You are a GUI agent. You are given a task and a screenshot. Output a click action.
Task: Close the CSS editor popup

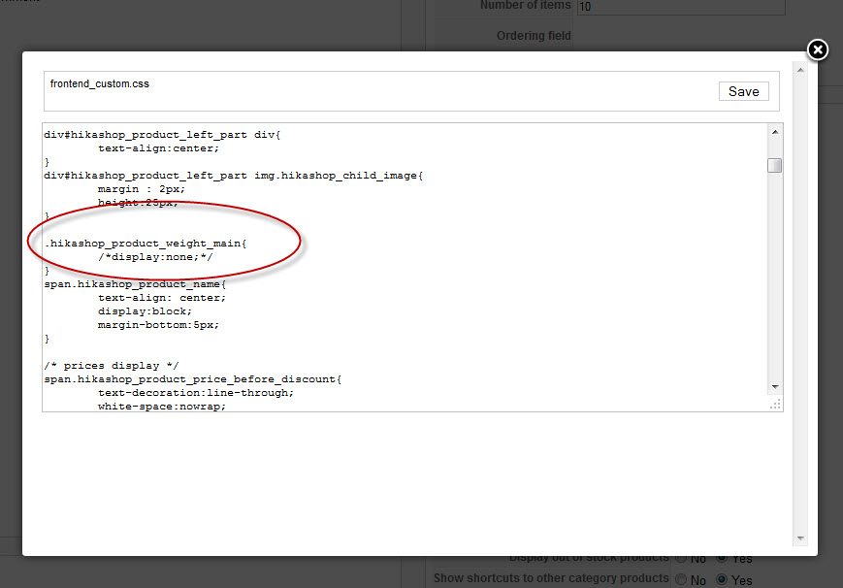coord(817,50)
